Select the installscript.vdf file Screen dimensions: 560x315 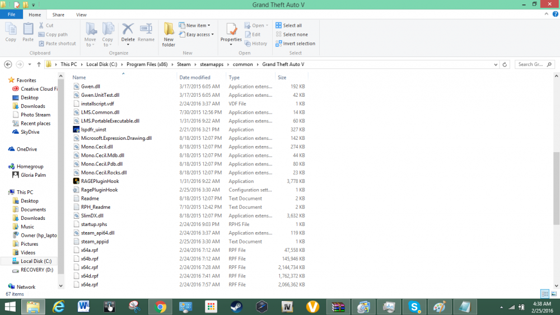tap(97, 104)
